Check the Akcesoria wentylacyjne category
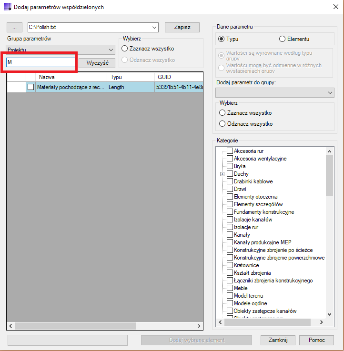This screenshot has width=344, height=351. pyautogui.click(x=230, y=158)
